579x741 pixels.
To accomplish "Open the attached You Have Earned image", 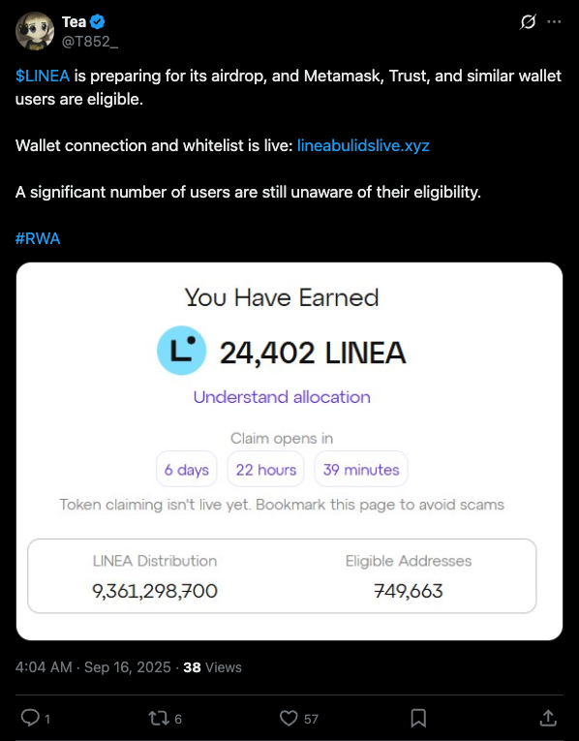I will [289, 451].
